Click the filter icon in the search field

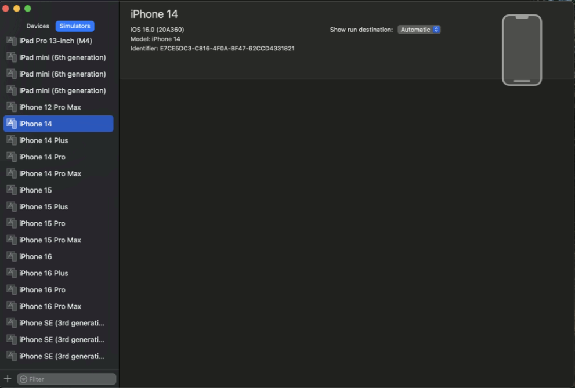tap(23, 379)
